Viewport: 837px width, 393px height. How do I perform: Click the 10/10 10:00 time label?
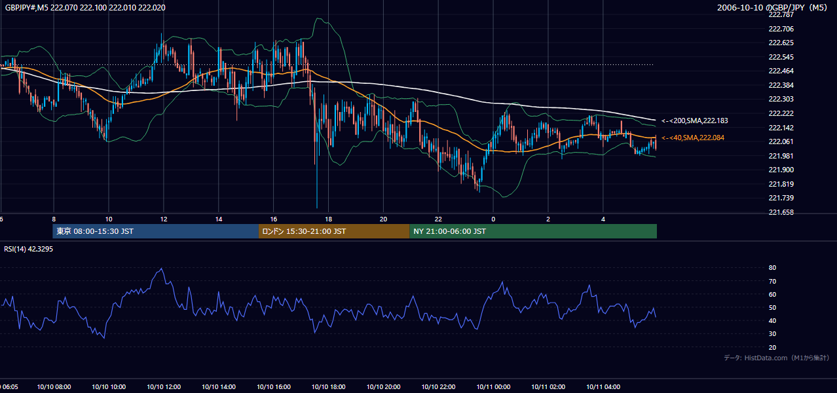109,387
